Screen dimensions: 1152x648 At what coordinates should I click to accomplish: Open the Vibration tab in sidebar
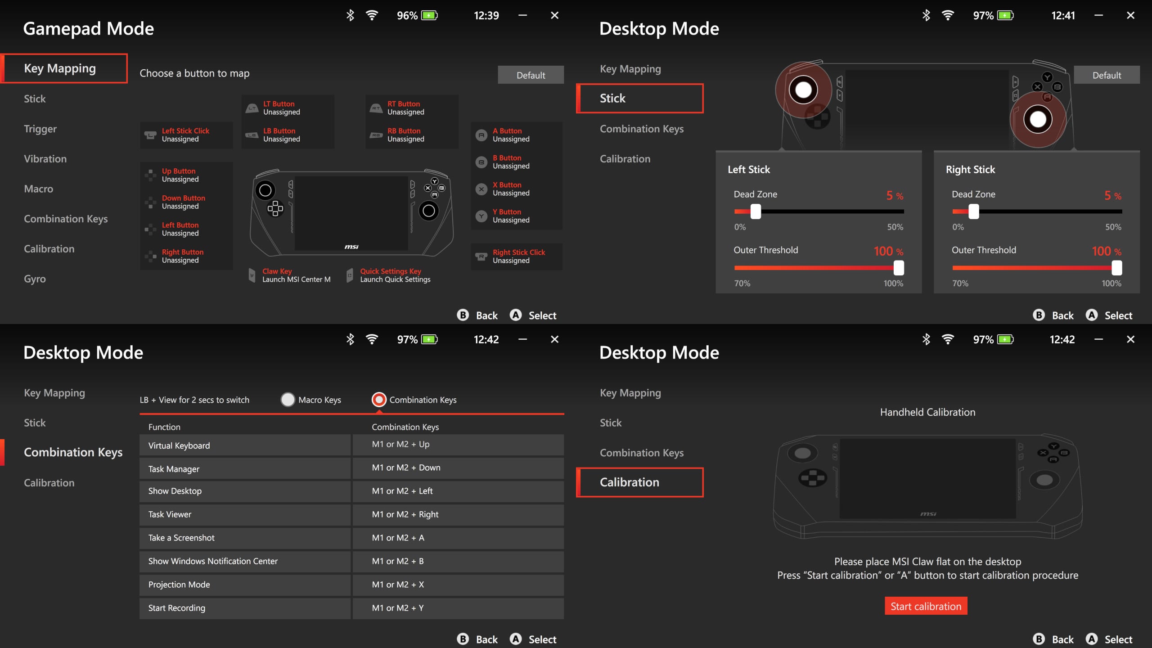click(45, 159)
